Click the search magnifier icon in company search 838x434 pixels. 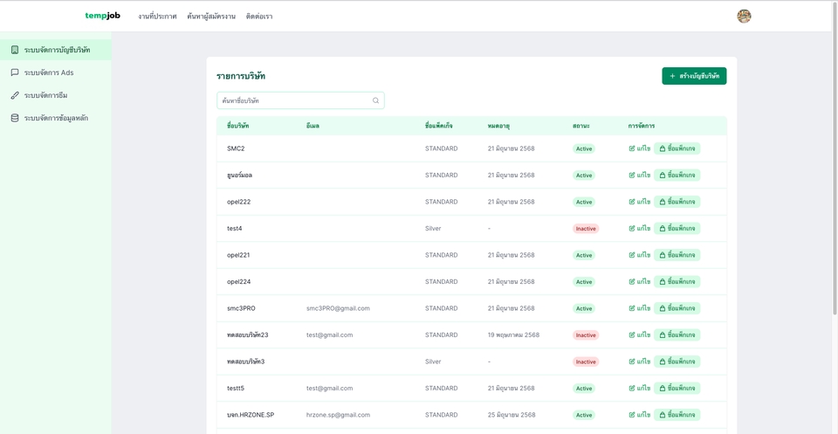[375, 100]
